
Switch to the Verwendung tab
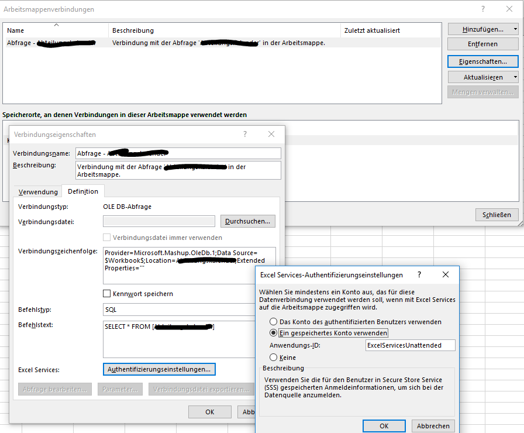37,191
